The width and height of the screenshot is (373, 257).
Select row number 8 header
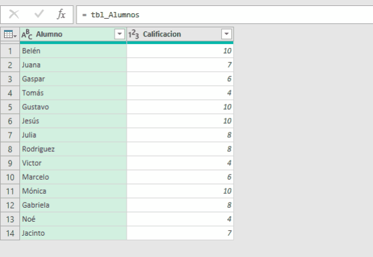[10, 149]
